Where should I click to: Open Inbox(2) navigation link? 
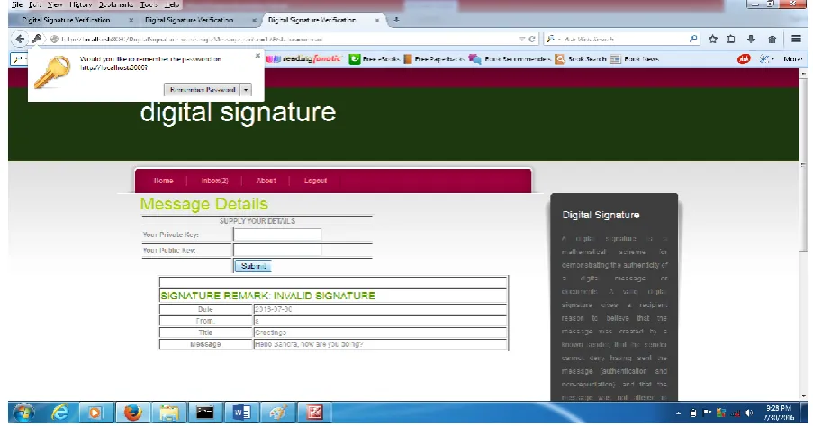(214, 181)
